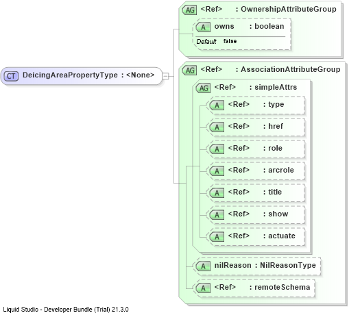Select the <Ref> : title attribute text

pos(254,192)
